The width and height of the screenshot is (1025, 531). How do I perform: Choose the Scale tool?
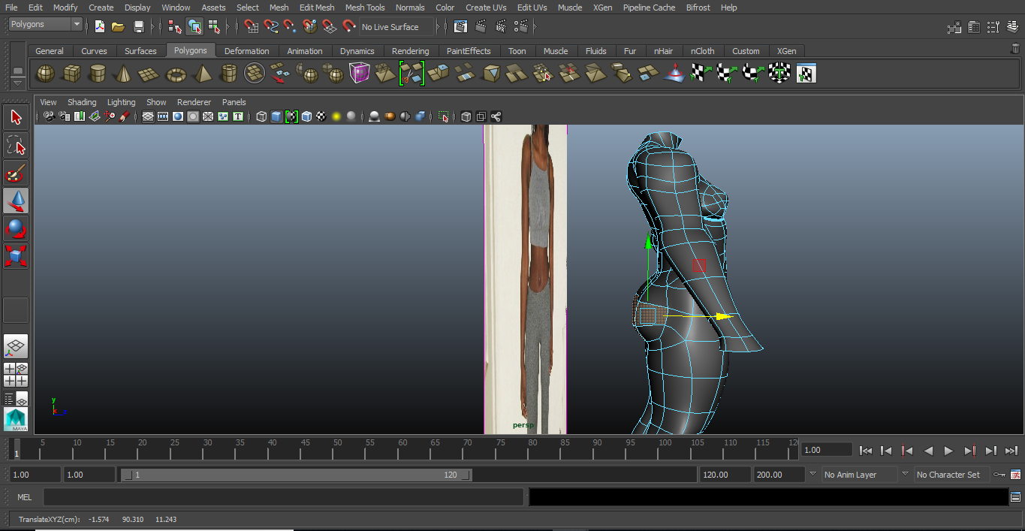click(x=16, y=255)
